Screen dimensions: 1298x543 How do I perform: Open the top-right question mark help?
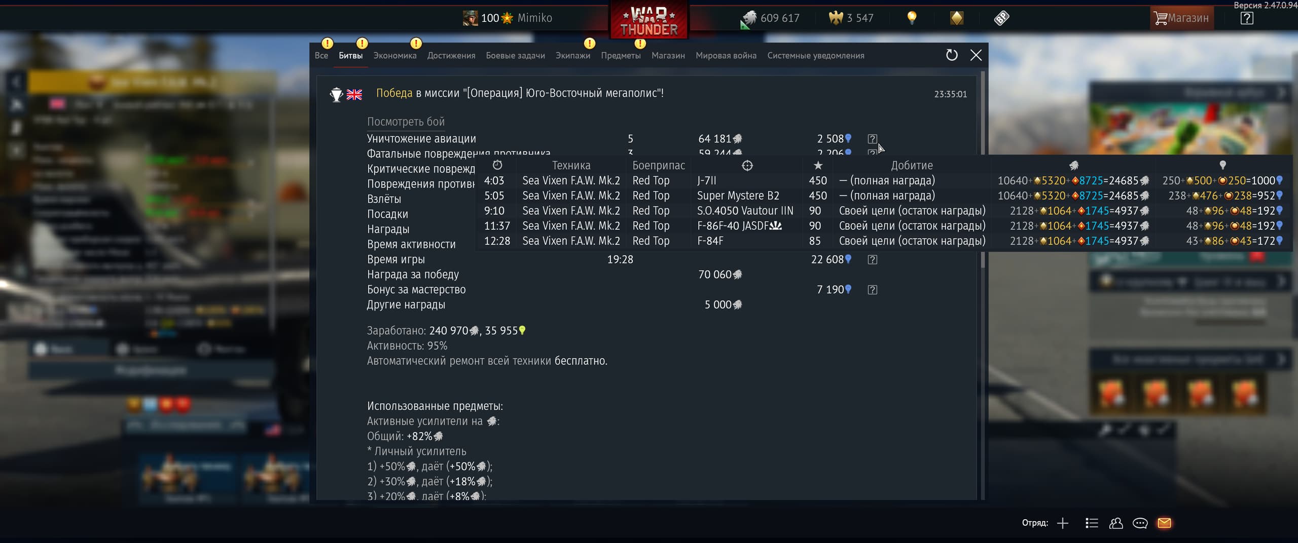tap(1247, 18)
